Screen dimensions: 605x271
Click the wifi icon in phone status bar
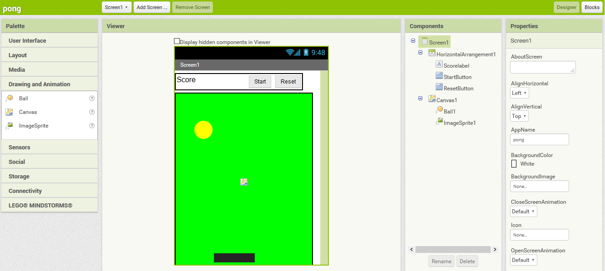pos(290,53)
